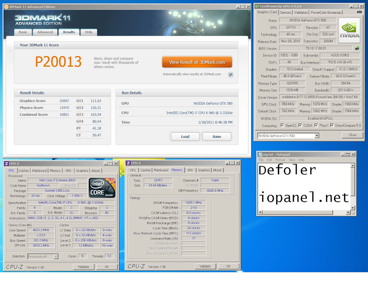
Task: Open About tab in Memory CPU-Z window
Action: point(217,170)
